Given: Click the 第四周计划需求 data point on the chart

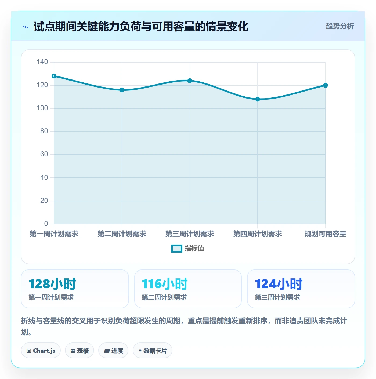Looking at the screenshot, I should 258,99.
